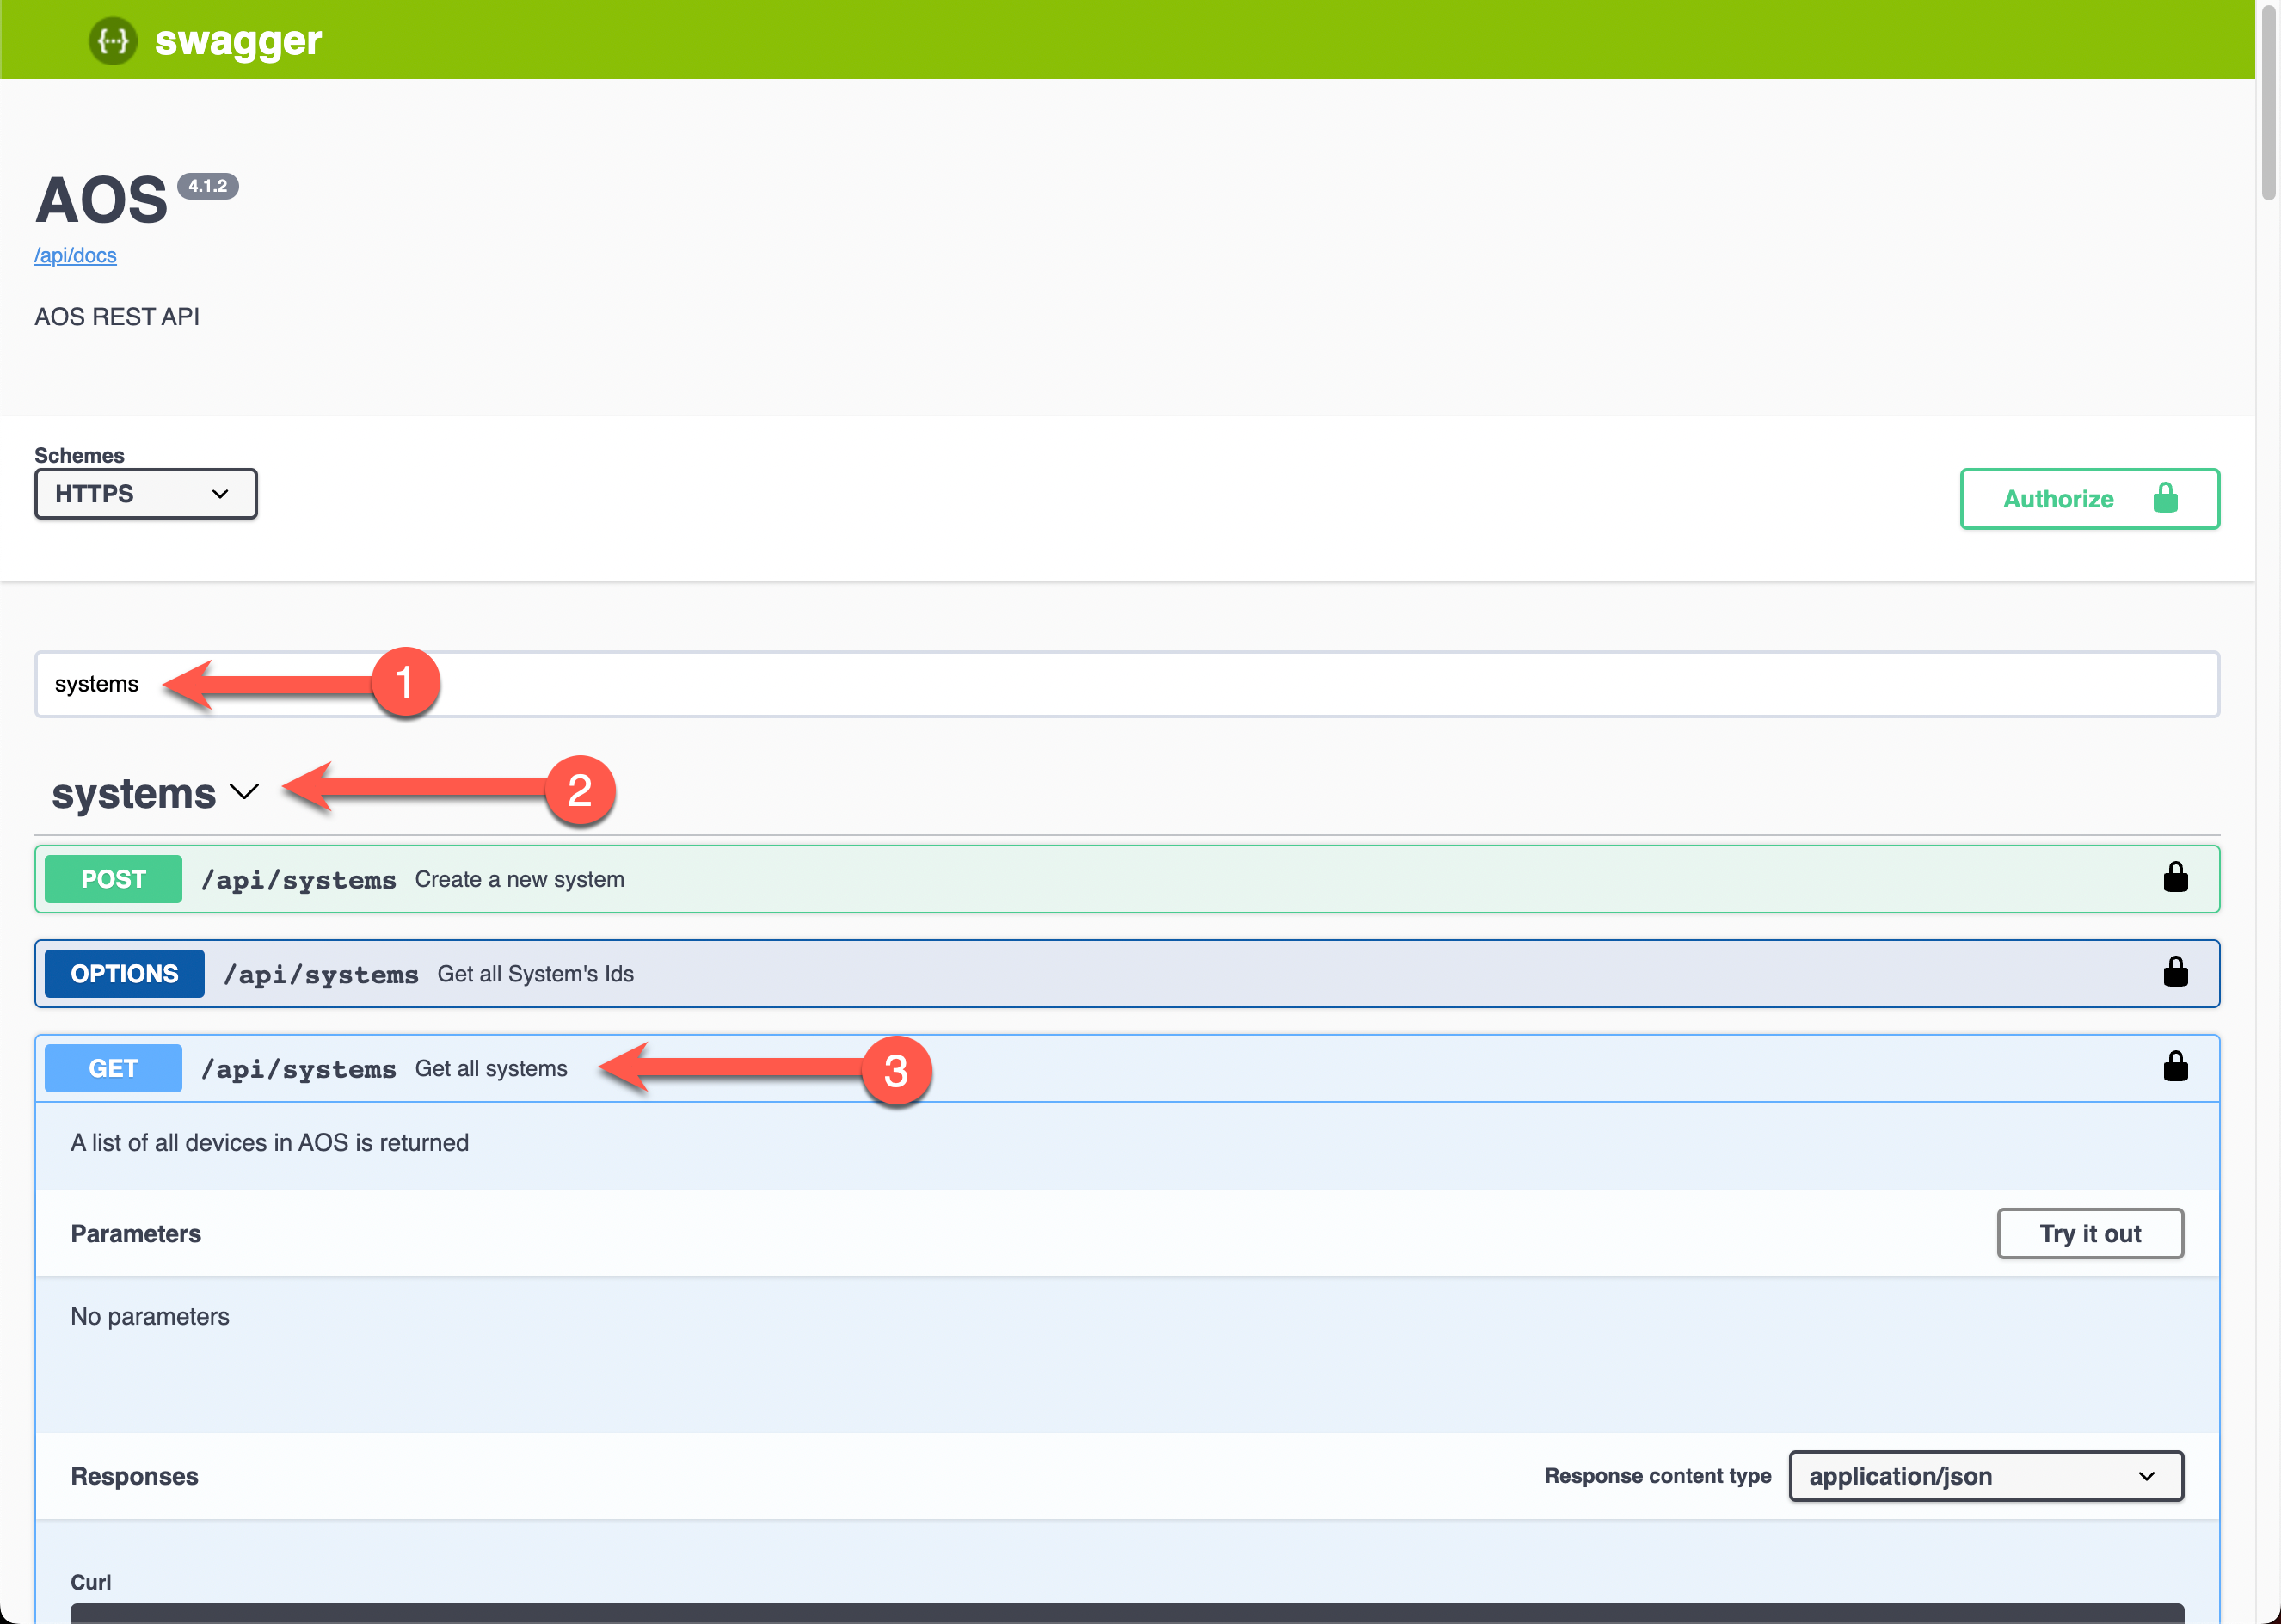Click the 'Create a new system' description
Viewport: 2281px width, 1624px height.
(519, 880)
